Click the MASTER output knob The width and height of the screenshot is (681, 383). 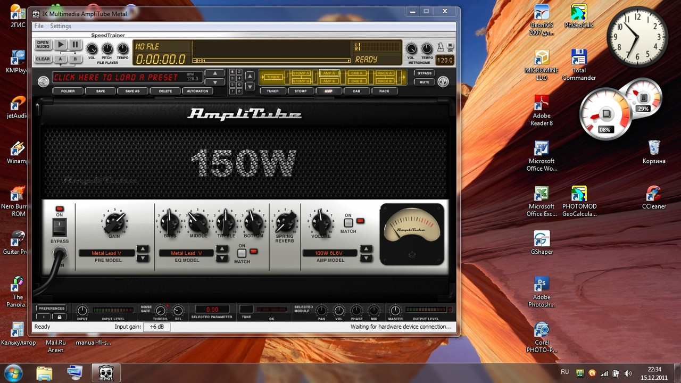[395, 311]
